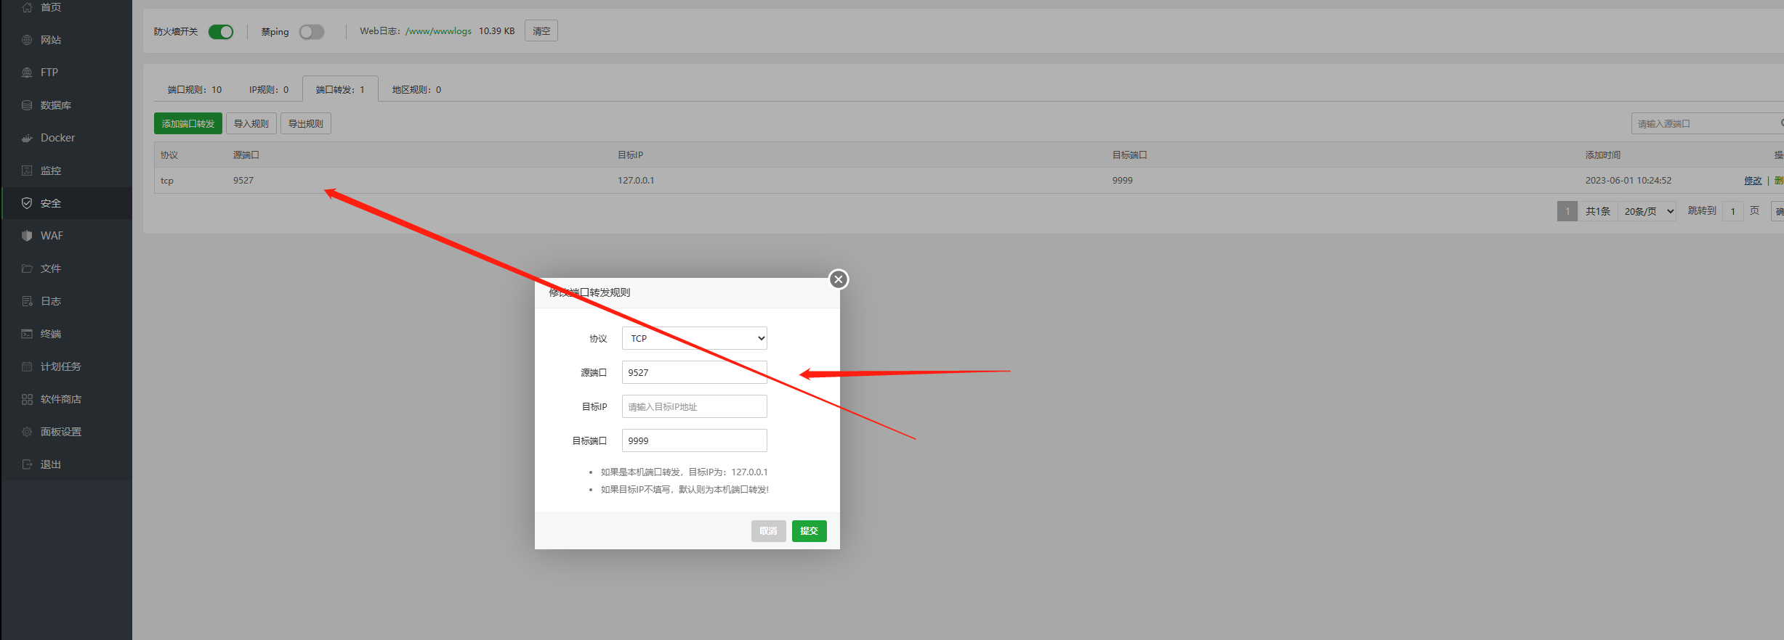Click the monitoring icon in the sidebar
This screenshot has height=640, width=1784.
(x=27, y=171)
